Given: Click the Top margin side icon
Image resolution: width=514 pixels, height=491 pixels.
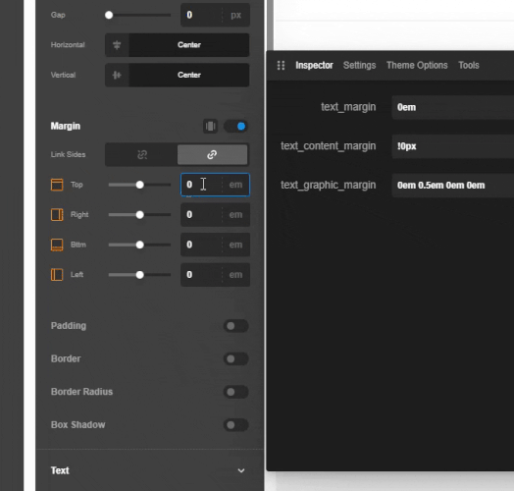Looking at the screenshot, I should point(57,185).
